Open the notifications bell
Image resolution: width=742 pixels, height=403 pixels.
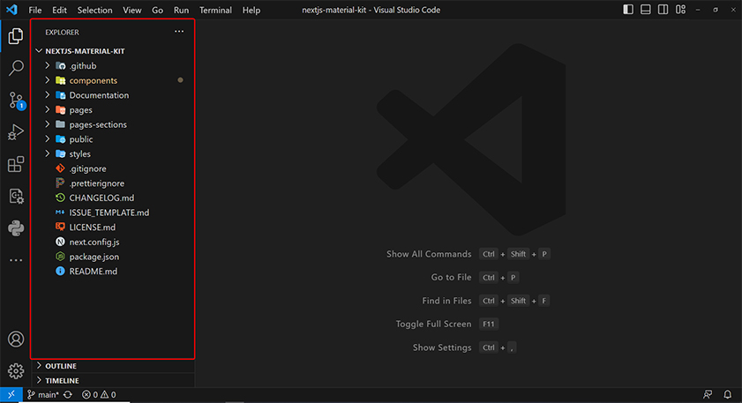[727, 394]
